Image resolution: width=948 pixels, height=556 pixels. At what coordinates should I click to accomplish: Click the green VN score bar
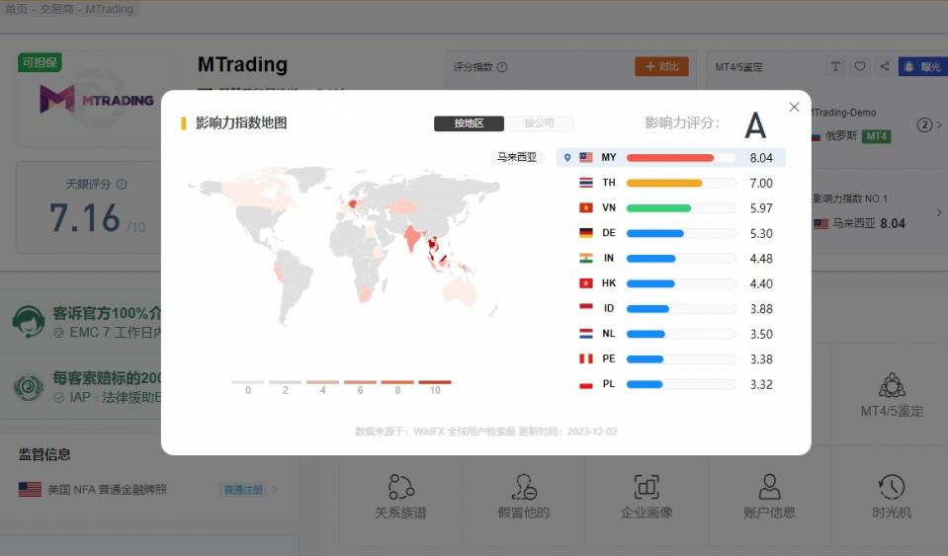(658, 208)
